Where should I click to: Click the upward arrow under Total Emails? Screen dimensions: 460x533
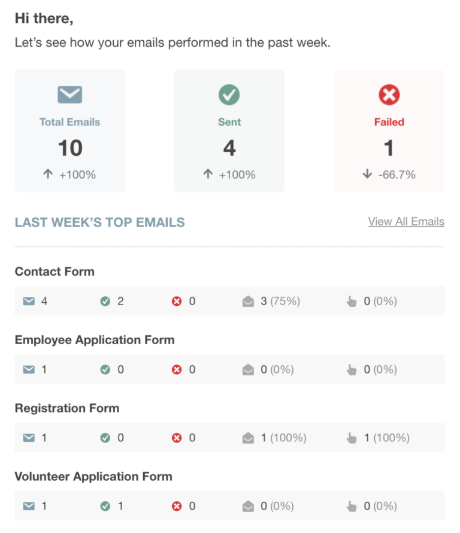48,174
